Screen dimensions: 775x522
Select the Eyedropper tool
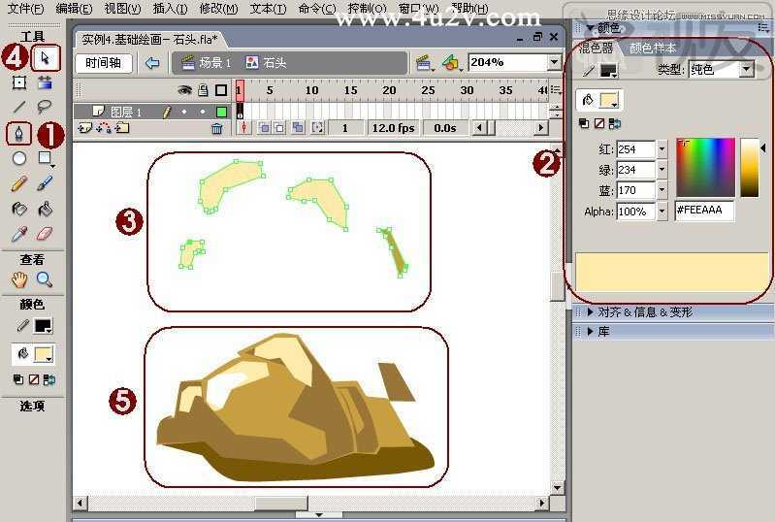click(x=18, y=233)
